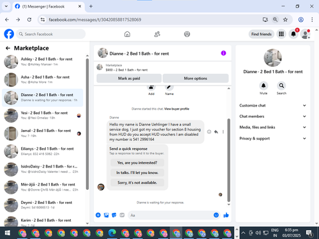The height and width of the screenshot is (239, 319).
Task: Reply to Dianne's message arrow
Action: tap(216, 132)
